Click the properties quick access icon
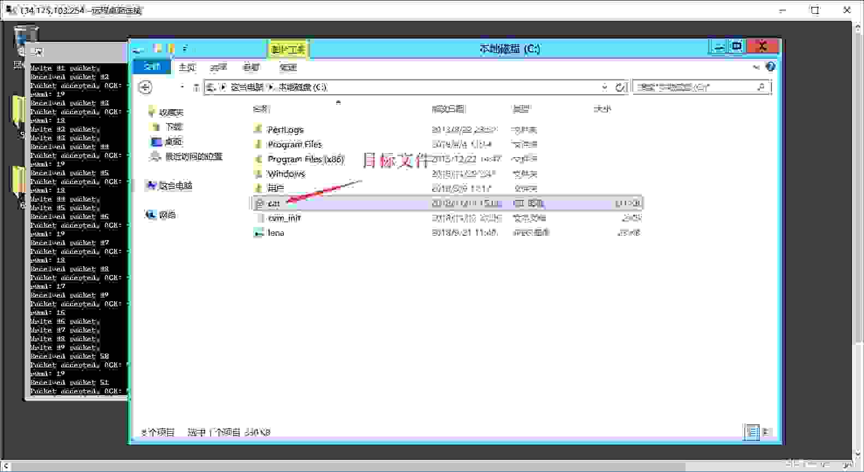This screenshot has height=472, width=864. [158, 49]
